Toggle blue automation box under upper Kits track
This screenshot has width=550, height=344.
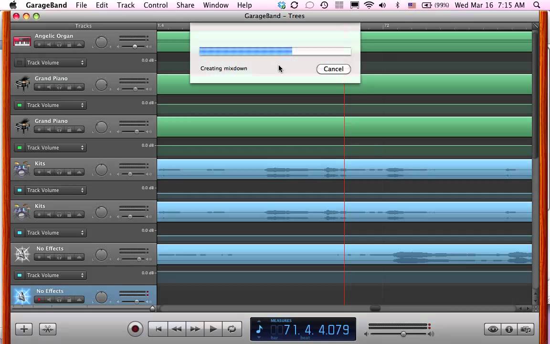coord(20,190)
